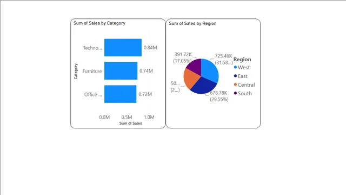This screenshot has width=346, height=195.
Task: Select the West legend marker
Action: pos(235,67)
